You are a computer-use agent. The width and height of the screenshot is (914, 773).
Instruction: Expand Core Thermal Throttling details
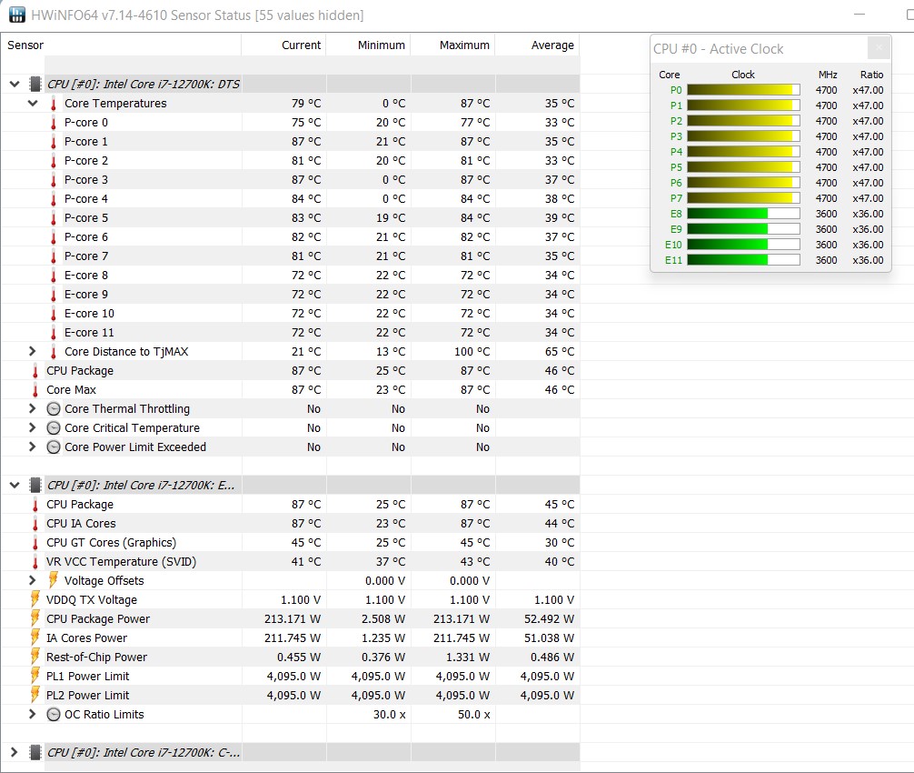[33, 408]
